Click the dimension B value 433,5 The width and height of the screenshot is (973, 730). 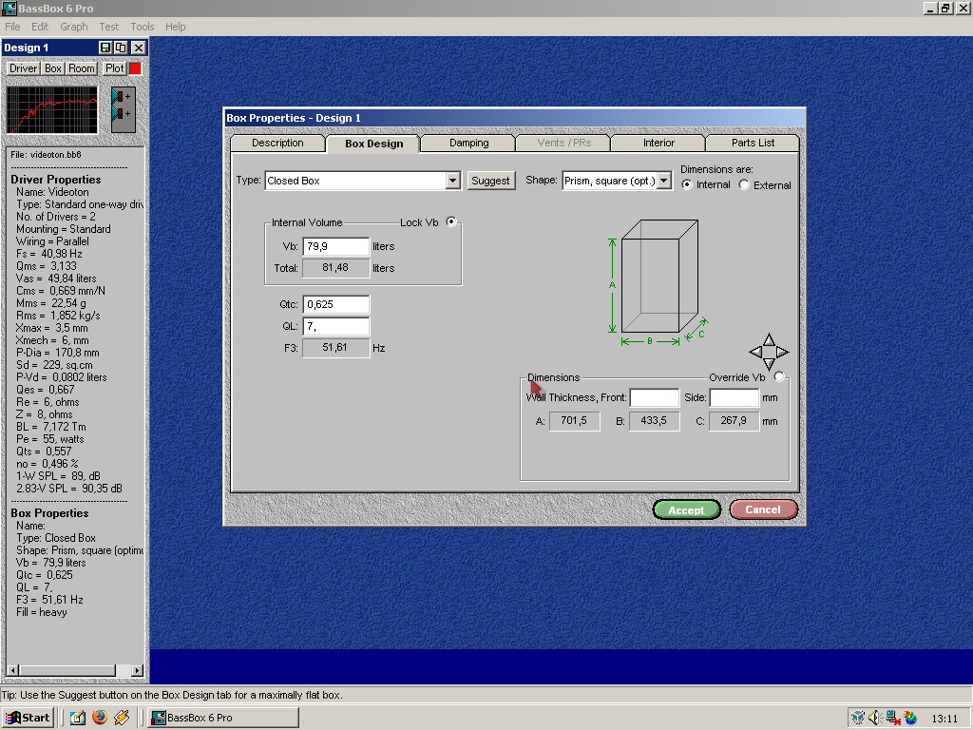click(x=654, y=421)
